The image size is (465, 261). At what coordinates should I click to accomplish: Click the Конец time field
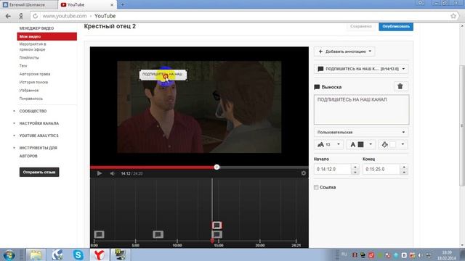pos(381,169)
